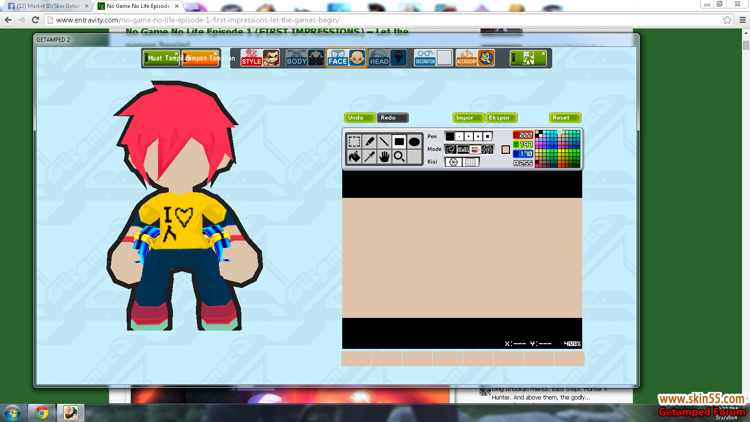Switch to the Facebook Market ID browser tab

(49, 6)
